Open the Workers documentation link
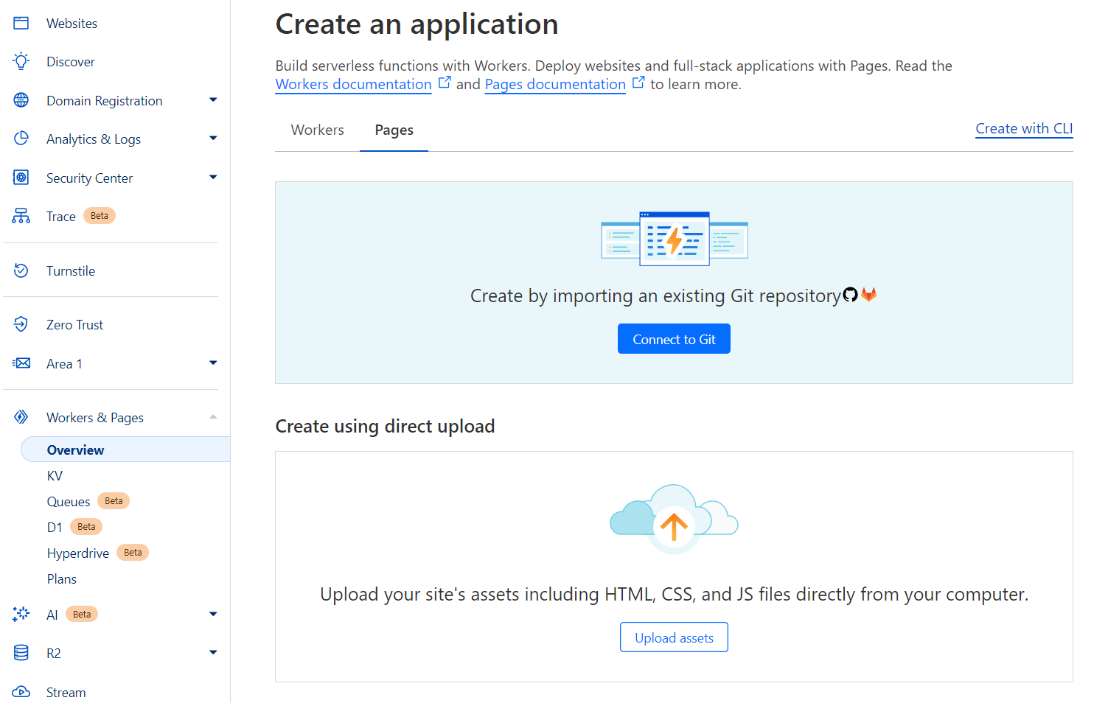 coord(354,84)
